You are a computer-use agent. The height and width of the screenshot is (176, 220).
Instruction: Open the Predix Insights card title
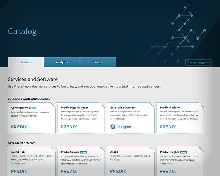(169, 152)
